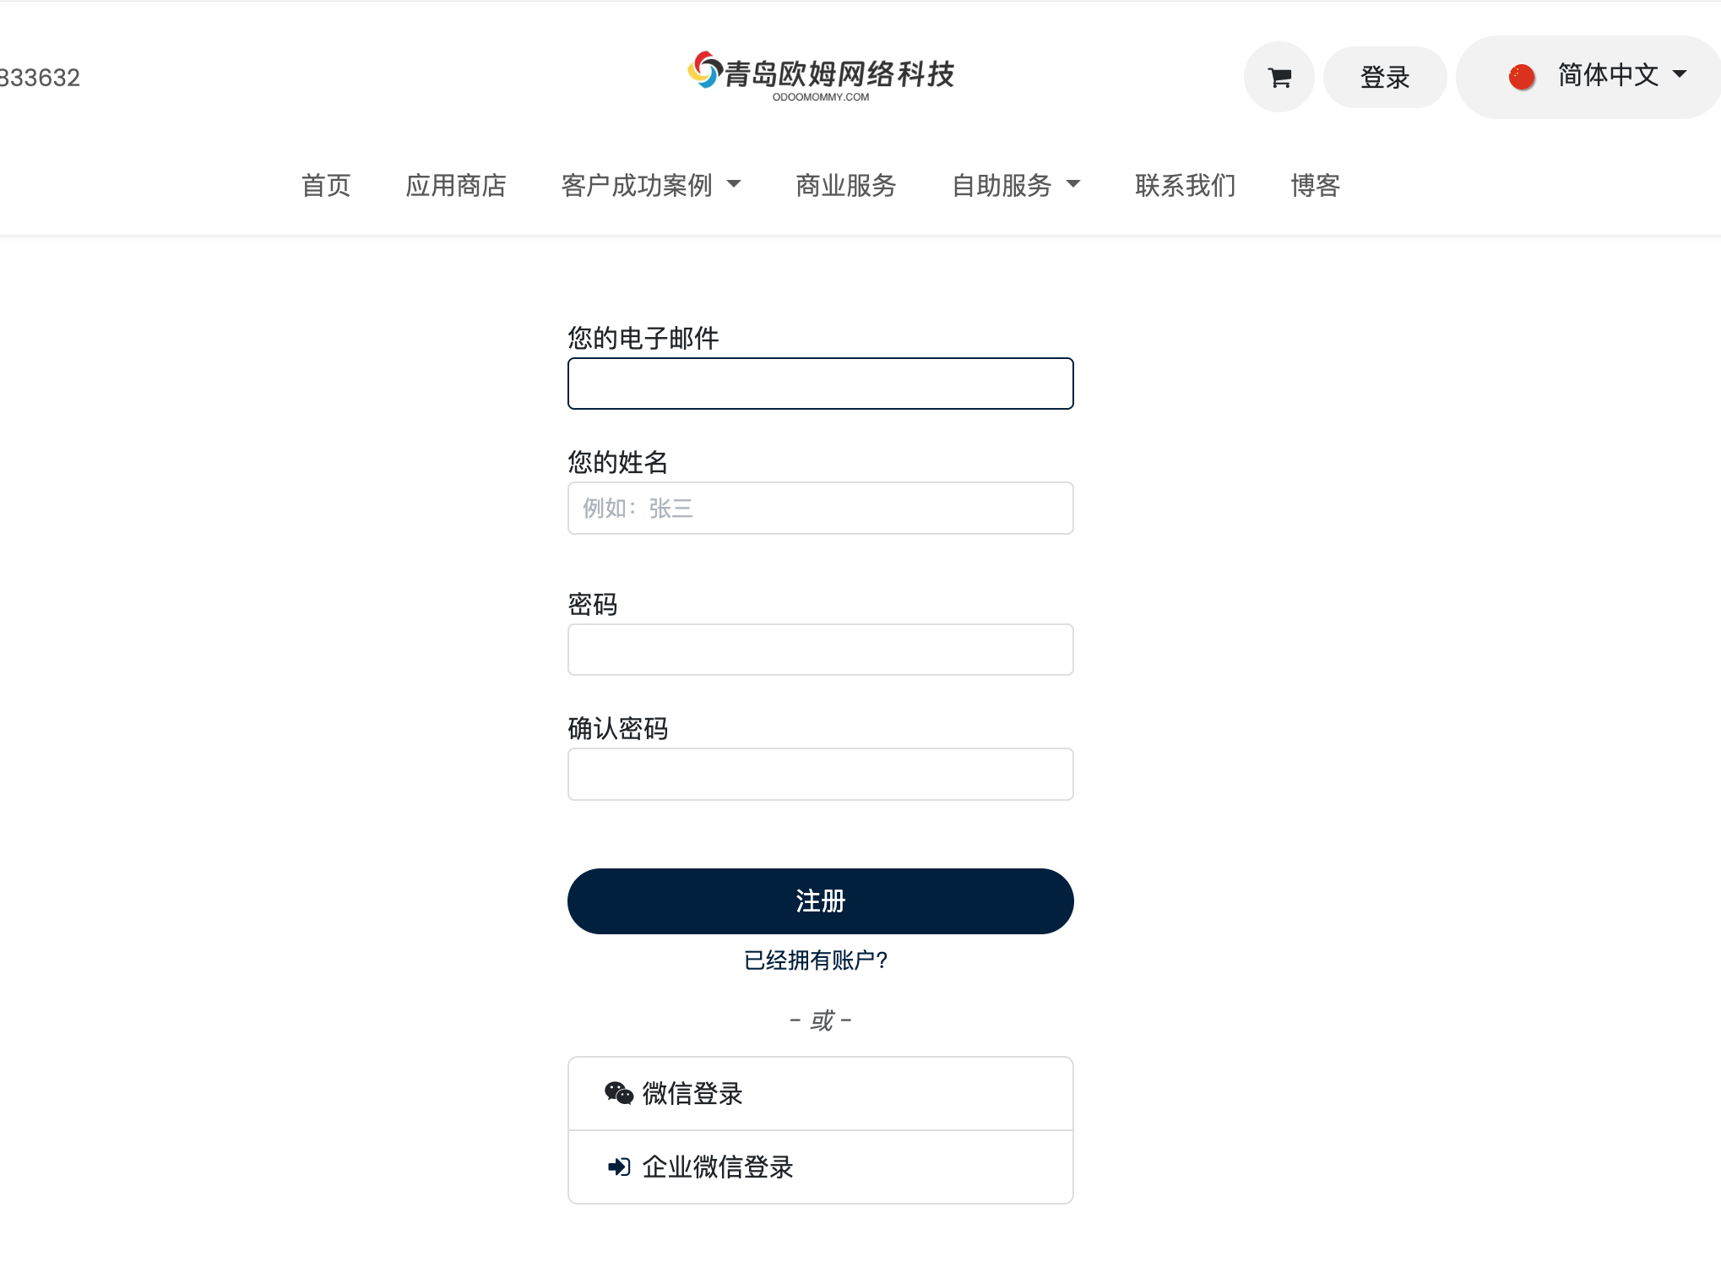Viewport: 1721px width, 1284px height.
Task: Go to the 博客 section
Action: coord(1314,186)
